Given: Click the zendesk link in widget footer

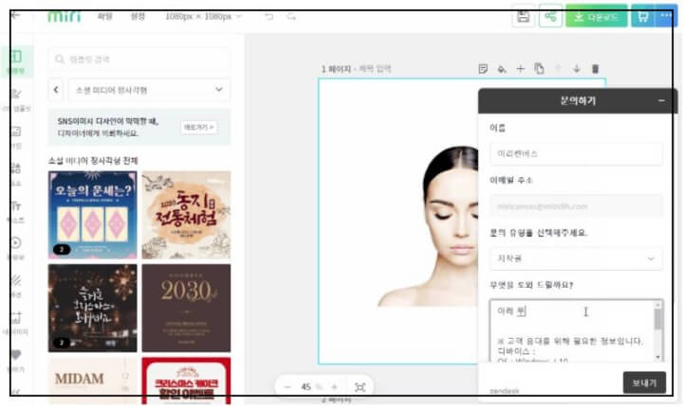Looking at the screenshot, I should (x=505, y=391).
